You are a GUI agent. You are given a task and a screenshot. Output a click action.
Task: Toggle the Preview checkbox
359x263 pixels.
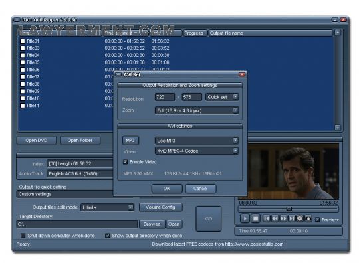click(x=317, y=220)
